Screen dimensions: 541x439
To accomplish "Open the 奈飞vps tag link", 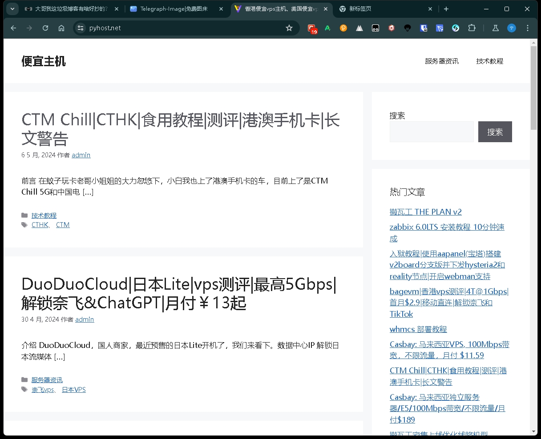I will [x=43, y=390].
